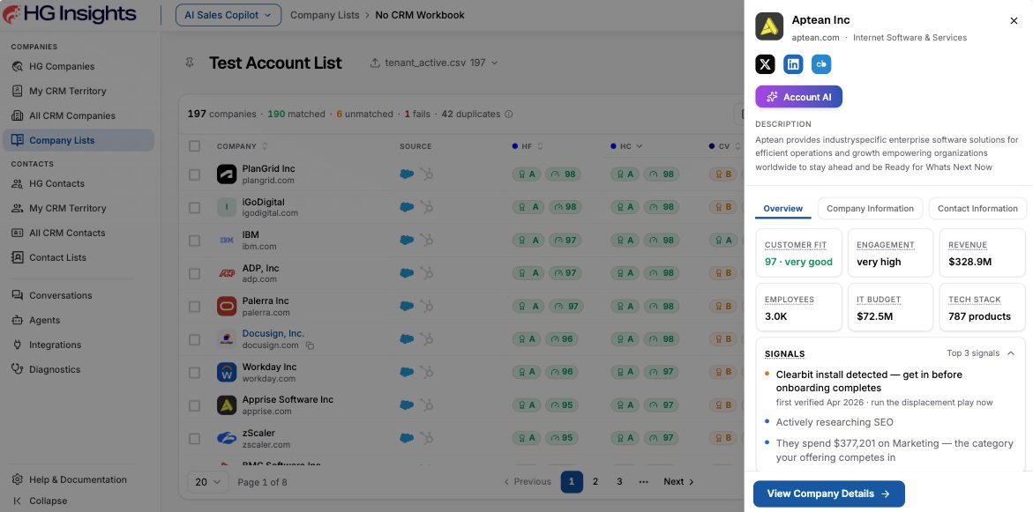Toggle the select-all checkbox in table header

pos(194,146)
